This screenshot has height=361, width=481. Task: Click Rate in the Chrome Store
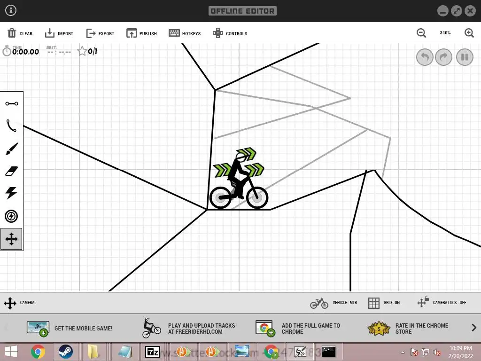point(408,328)
